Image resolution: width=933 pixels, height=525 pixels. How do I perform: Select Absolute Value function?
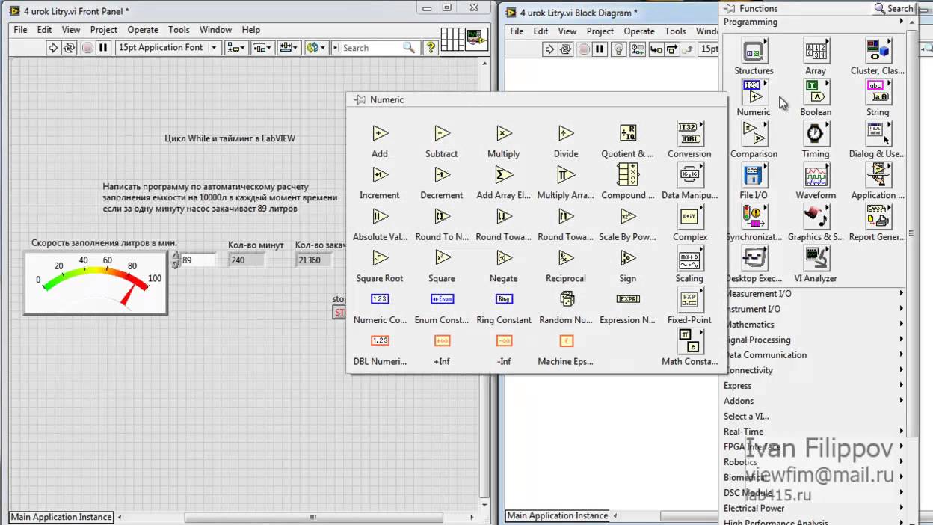[380, 217]
